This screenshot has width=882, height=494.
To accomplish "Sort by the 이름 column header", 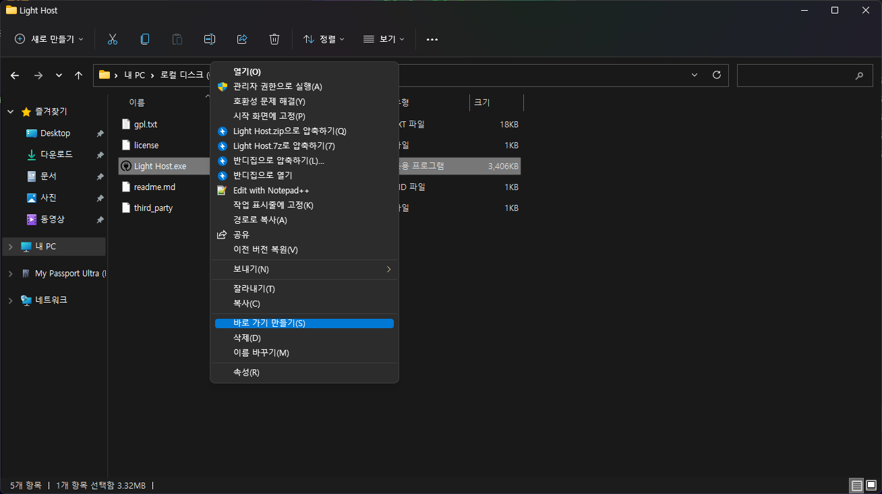I will click(137, 102).
